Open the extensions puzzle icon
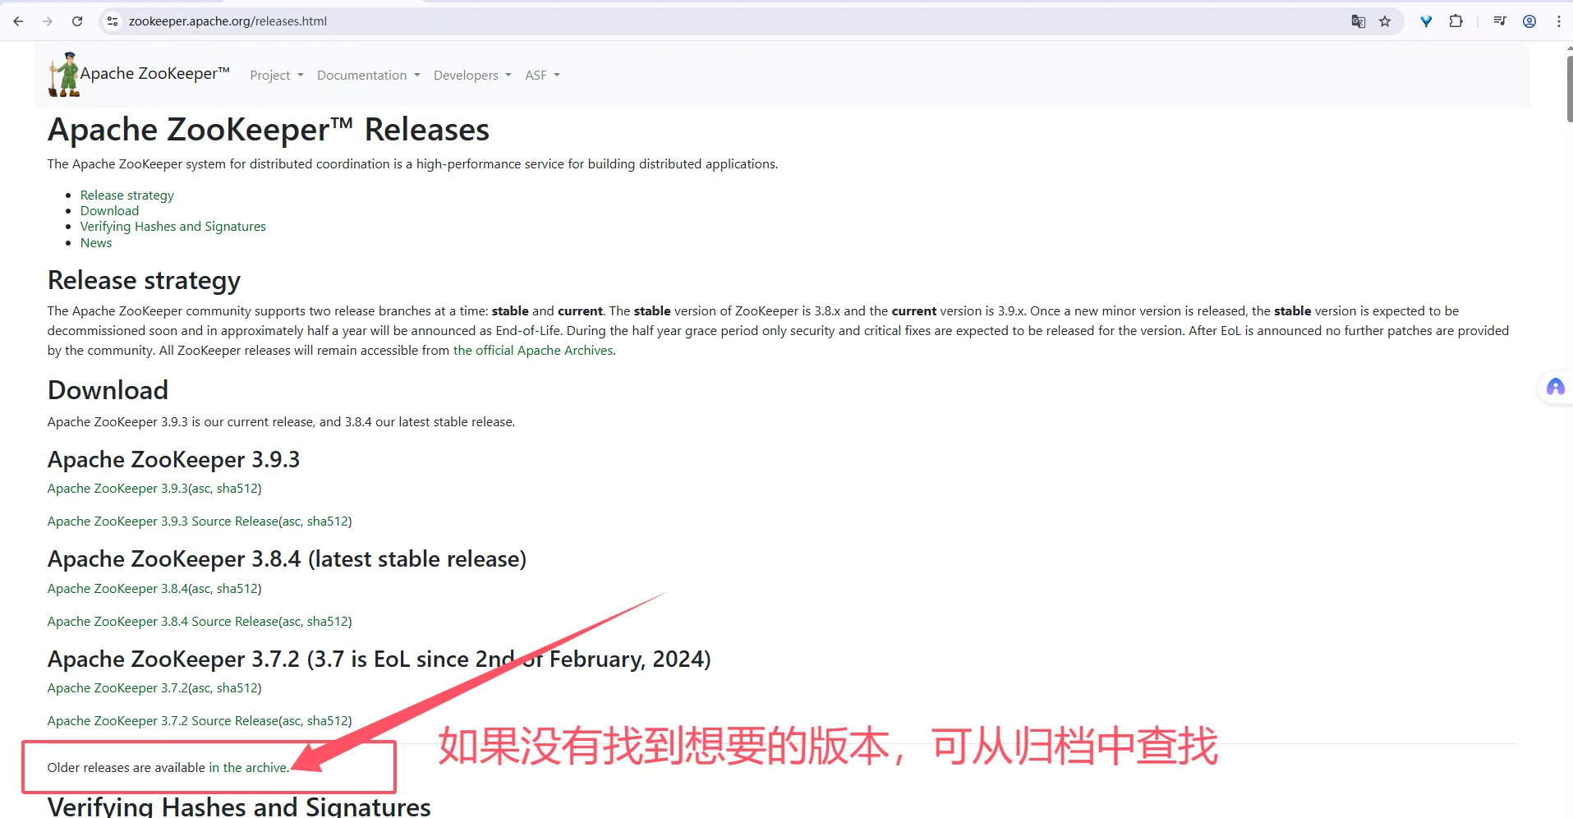Viewport: 1573px width, 818px height. [x=1456, y=21]
